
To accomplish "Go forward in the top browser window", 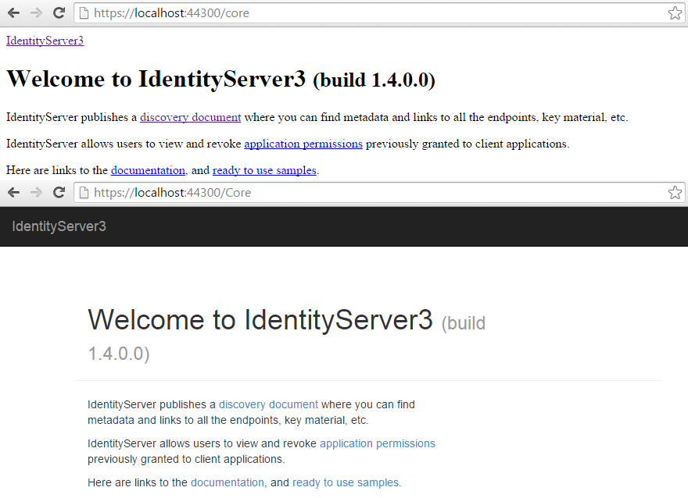I will pos(37,13).
